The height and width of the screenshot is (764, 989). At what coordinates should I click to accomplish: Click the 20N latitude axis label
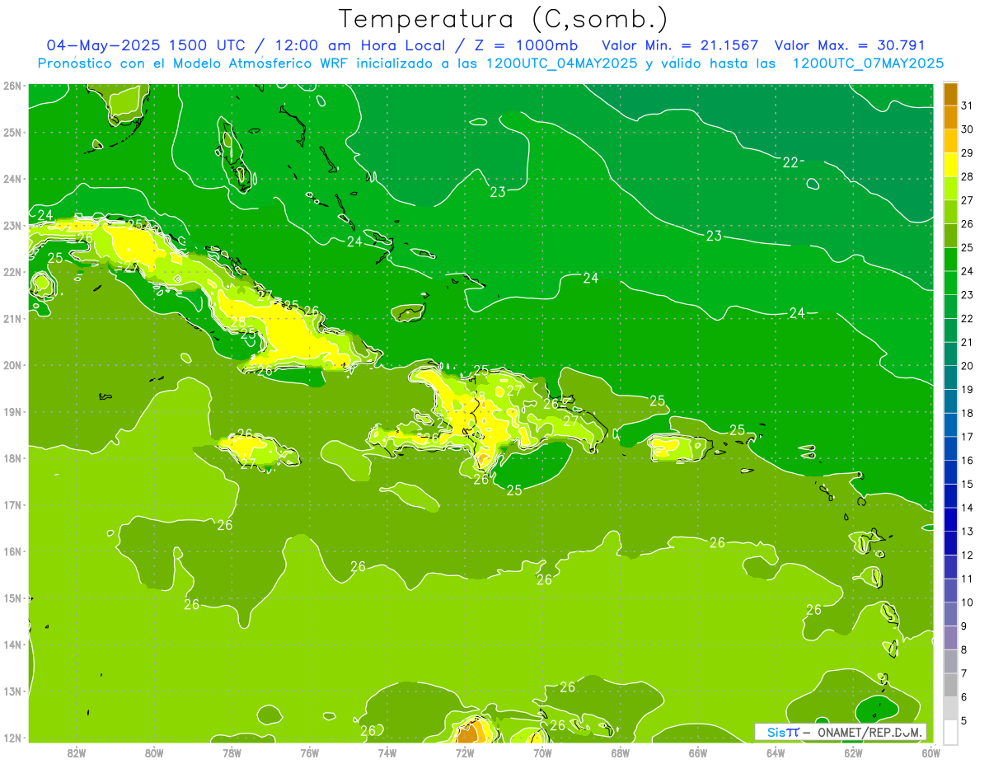(x=12, y=365)
